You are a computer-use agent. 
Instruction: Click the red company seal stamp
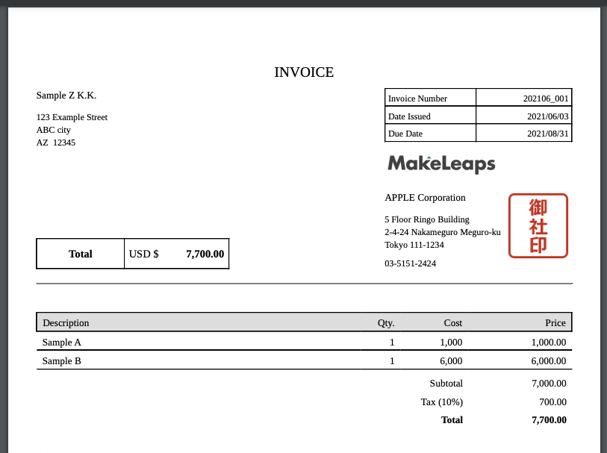click(538, 225)
